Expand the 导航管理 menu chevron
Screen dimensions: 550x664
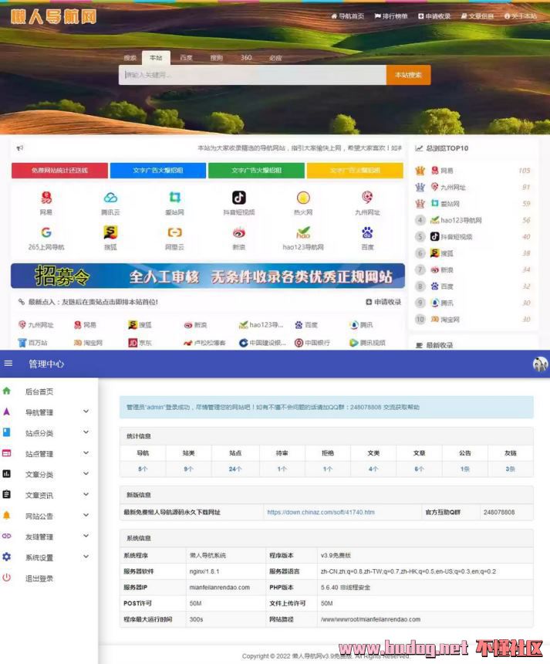86,412
